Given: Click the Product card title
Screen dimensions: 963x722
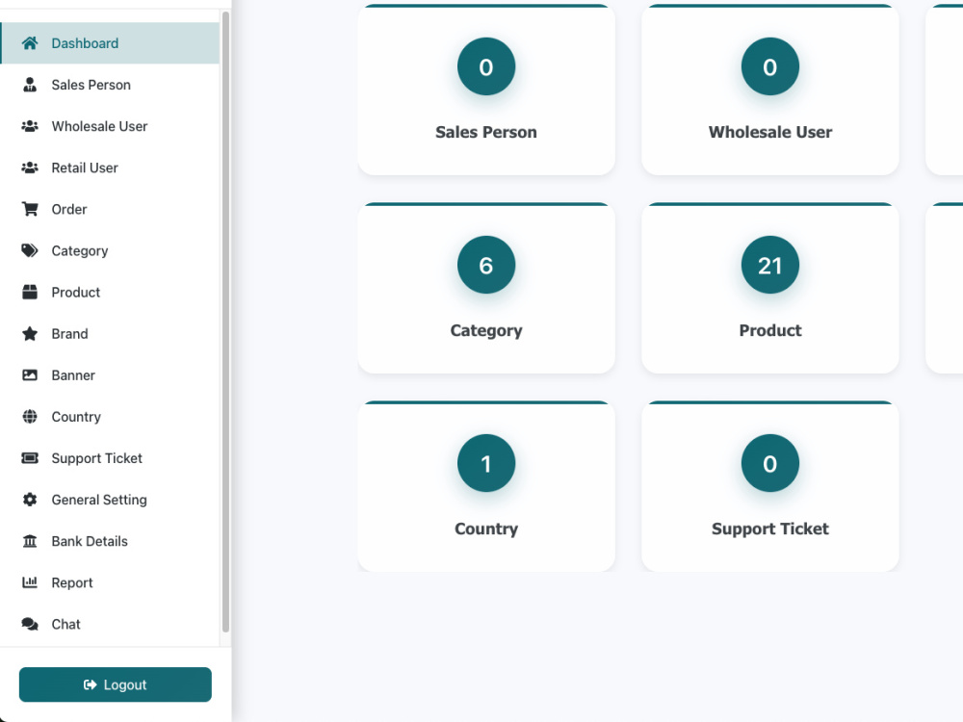Looking at the screenshot, I should [x=770, y=330].
